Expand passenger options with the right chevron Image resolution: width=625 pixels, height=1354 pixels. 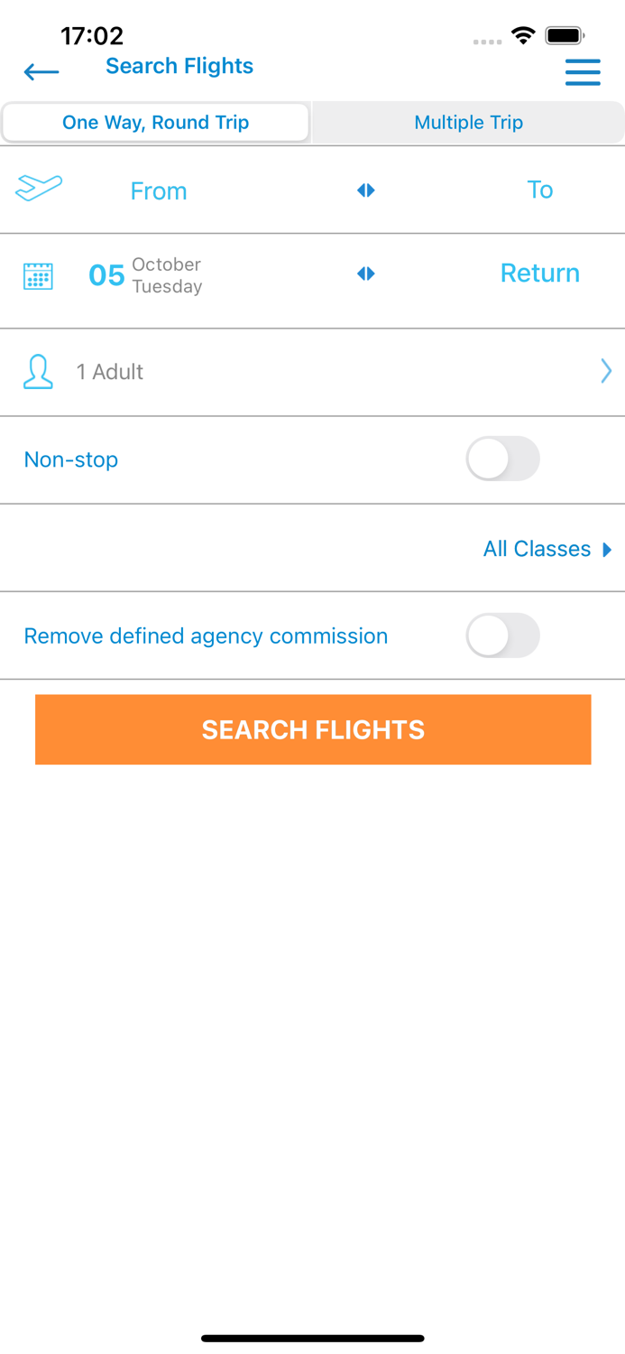coord(606,371)
